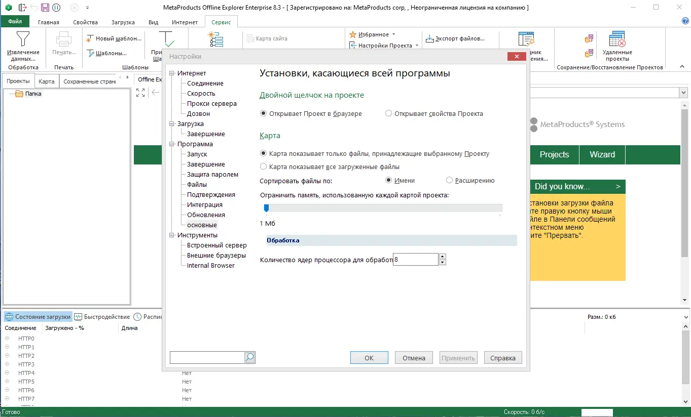Image resolution: width=691 pixels, height=417 pixels.
Task: Switch to the Загрузка ribbon tab
Action: click(123, 22)
